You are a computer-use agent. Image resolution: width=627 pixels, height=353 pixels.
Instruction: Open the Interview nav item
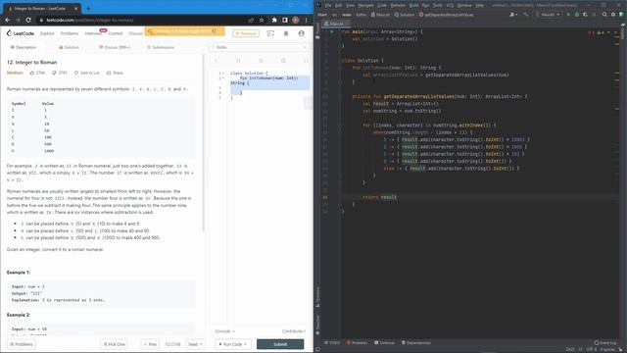[93, 33]
